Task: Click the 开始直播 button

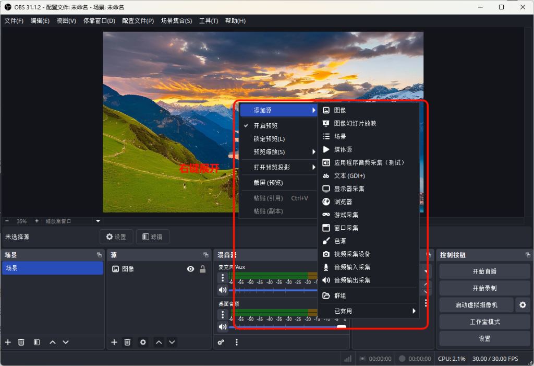Action: (x=483, y=270)
